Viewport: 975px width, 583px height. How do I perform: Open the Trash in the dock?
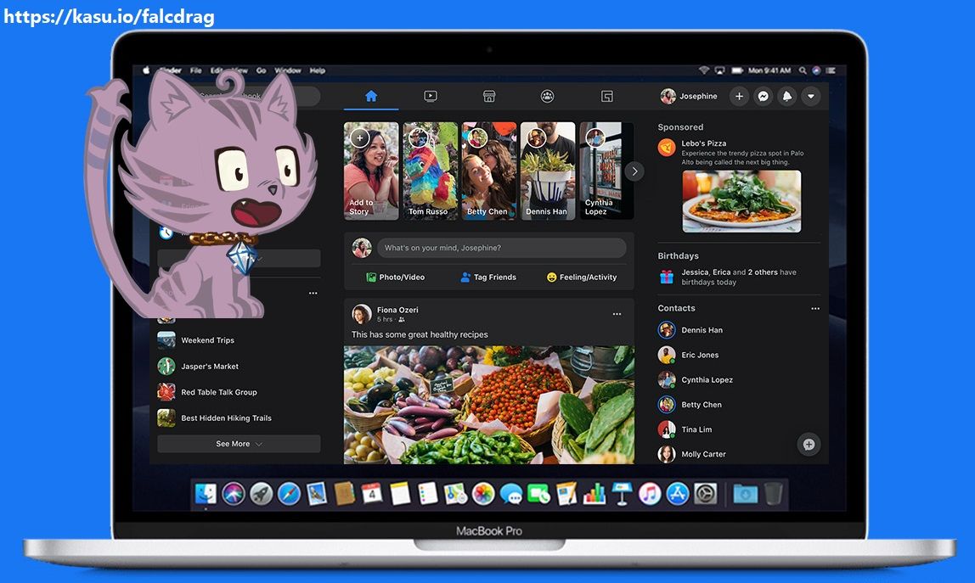(x=774, y=494)
